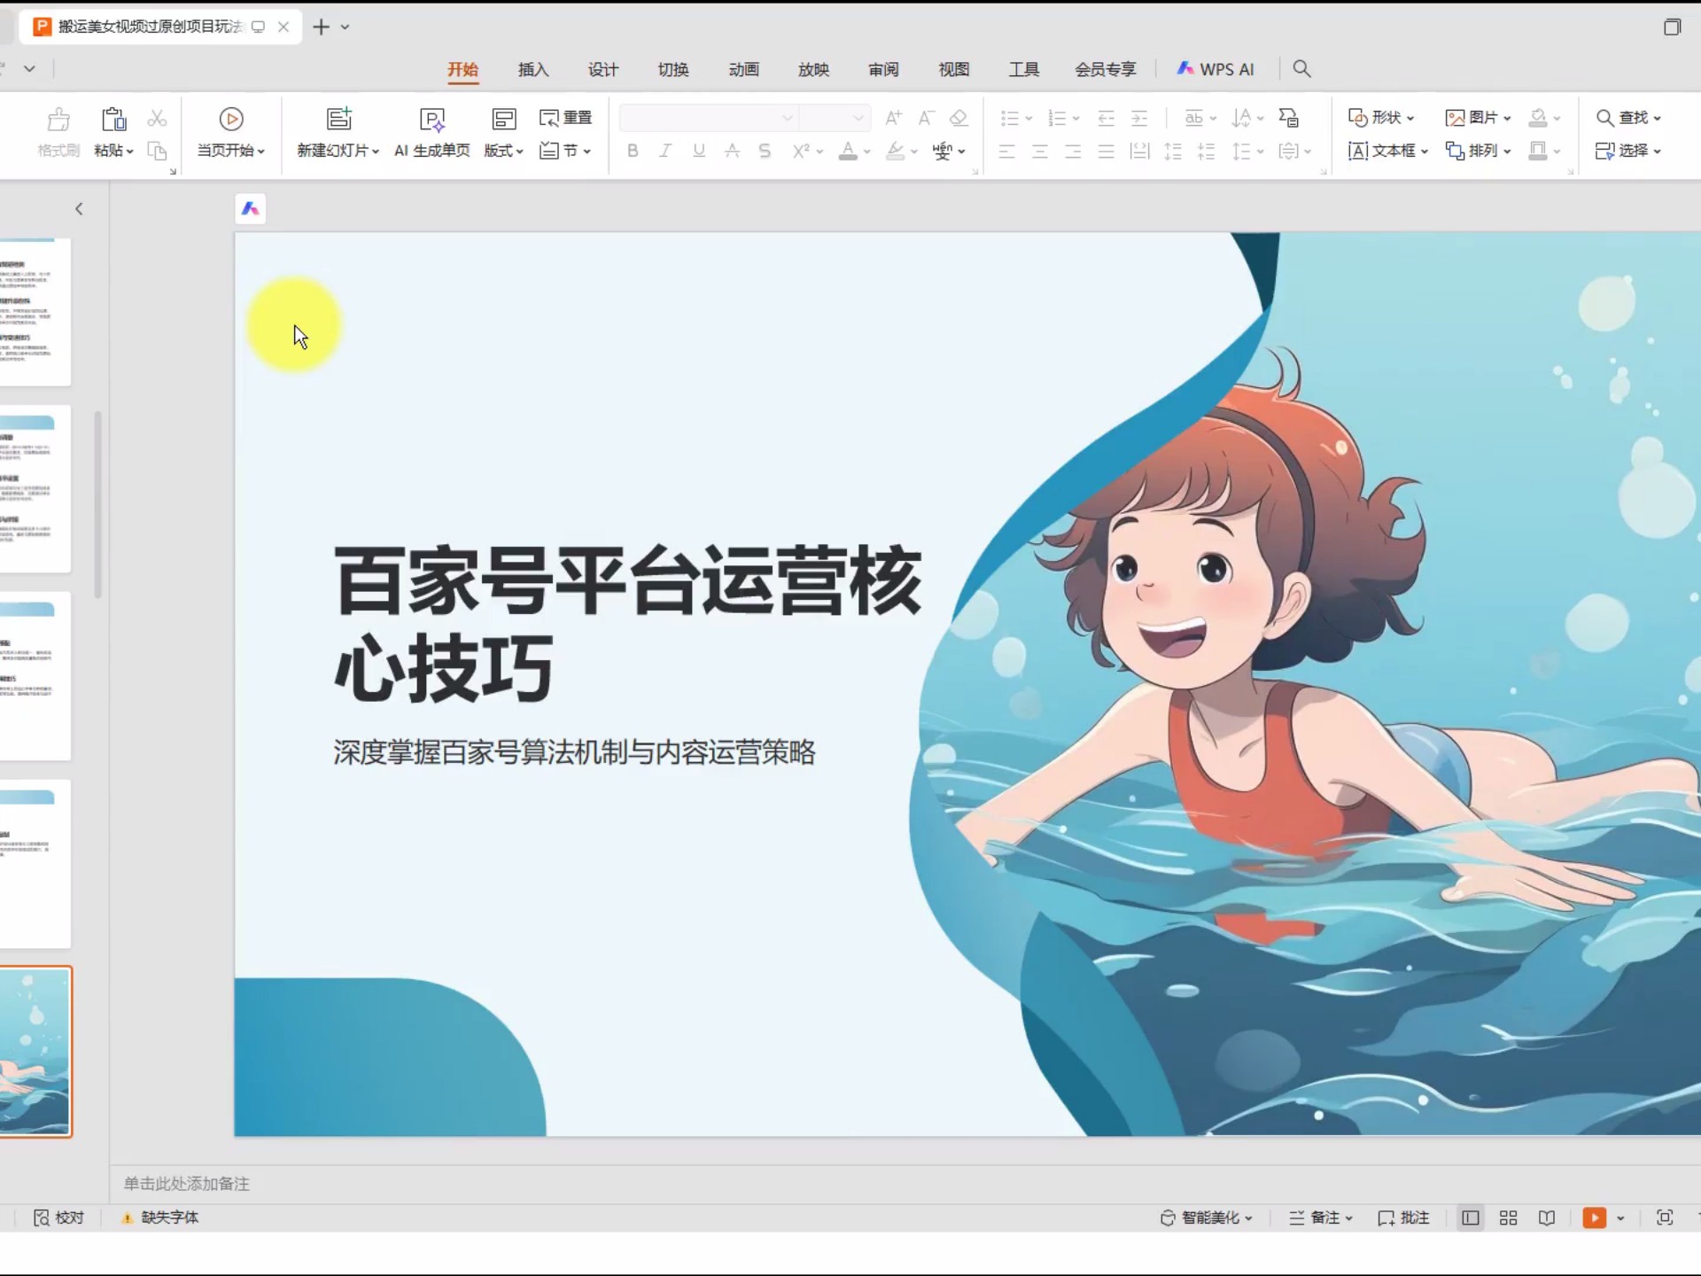Select the swimming girl slide thumbnail
Image resolution: width=1701 pixels, height=1276 pixels.
click(35, 1052)
